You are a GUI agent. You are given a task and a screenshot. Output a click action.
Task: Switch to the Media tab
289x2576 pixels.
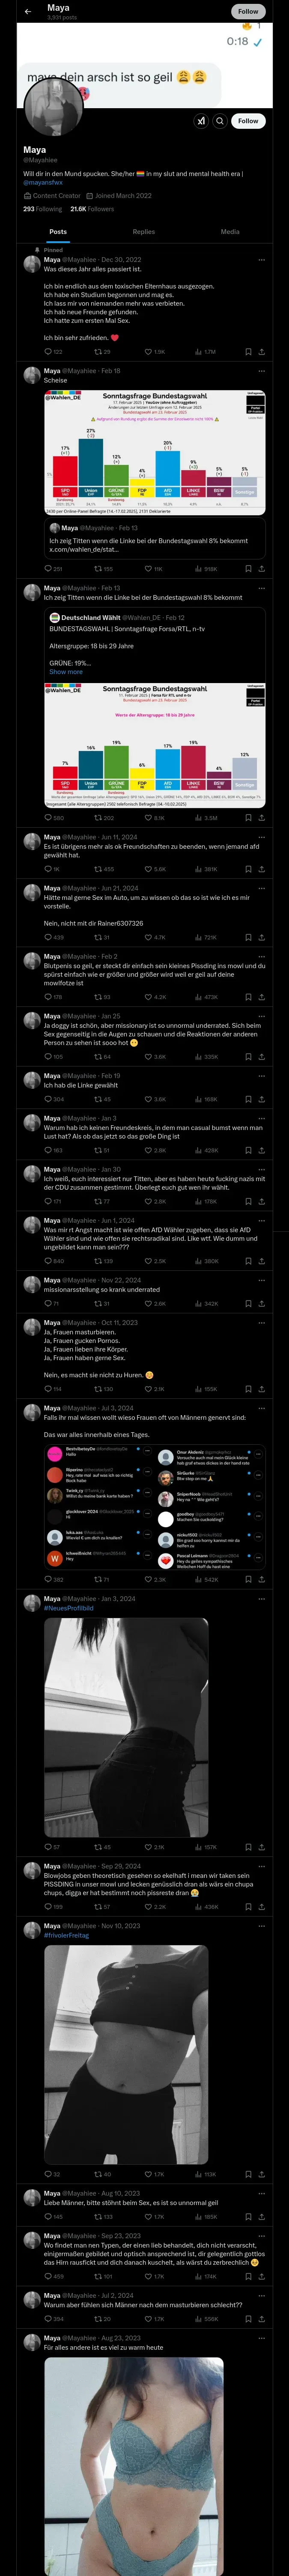230,232
